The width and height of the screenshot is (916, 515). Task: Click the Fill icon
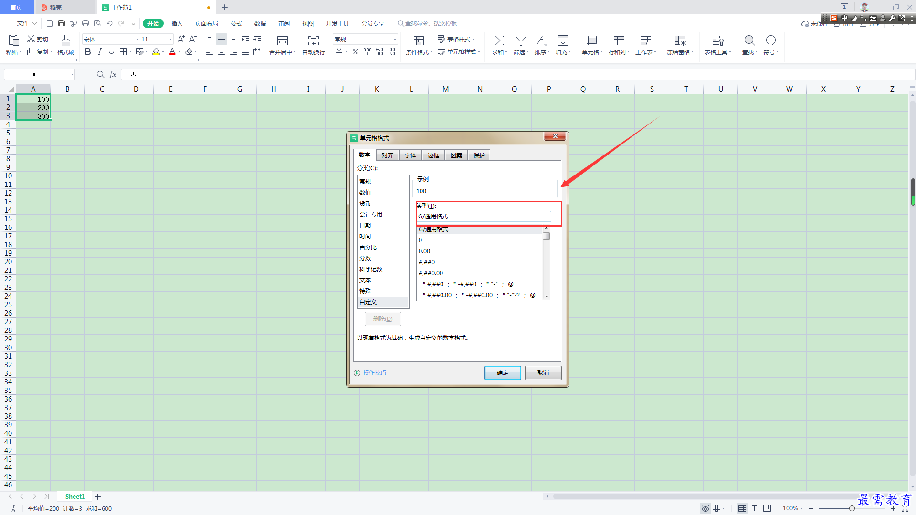pos(563,41)
